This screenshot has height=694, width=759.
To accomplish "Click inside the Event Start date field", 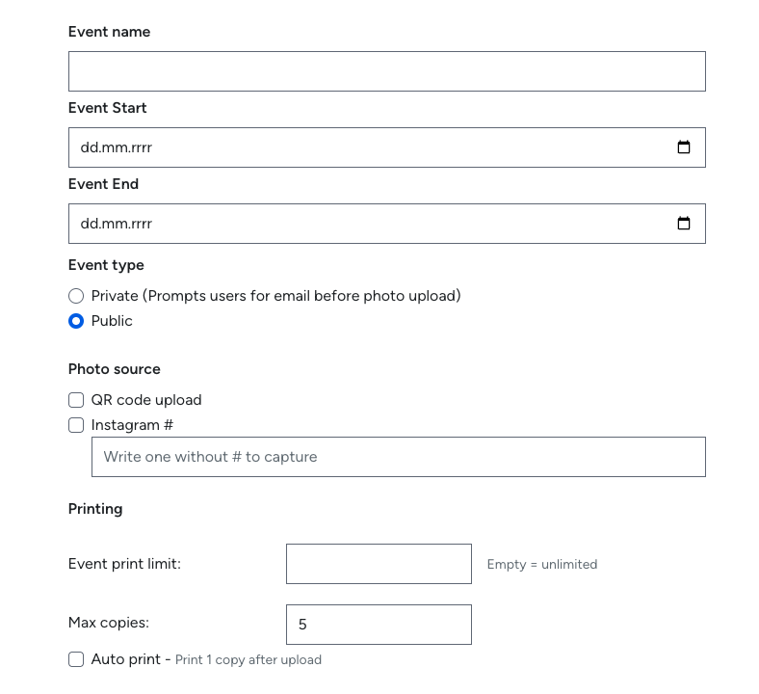I will [x=387, y=147].
